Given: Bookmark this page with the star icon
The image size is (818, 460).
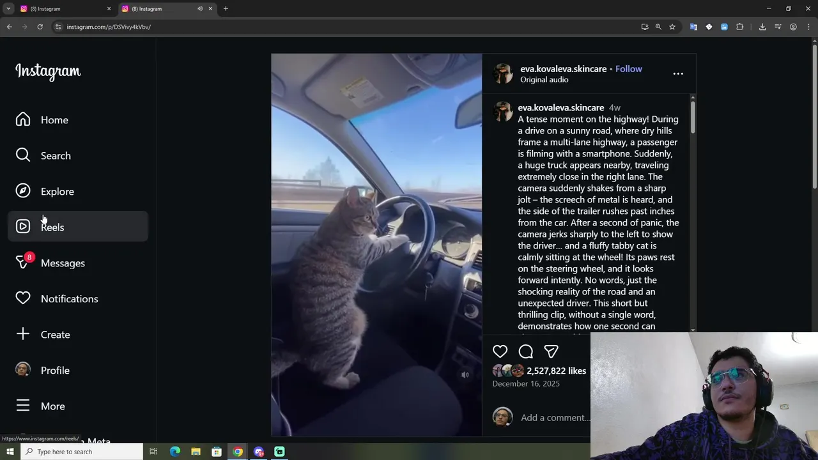Looking at the screenshot, I should pyautogui.click(x=672, y=27).
